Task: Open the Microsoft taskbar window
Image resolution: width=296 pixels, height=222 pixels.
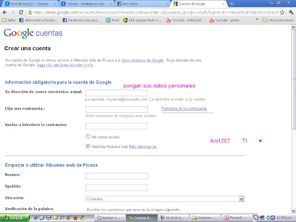Action: (237, 218)
